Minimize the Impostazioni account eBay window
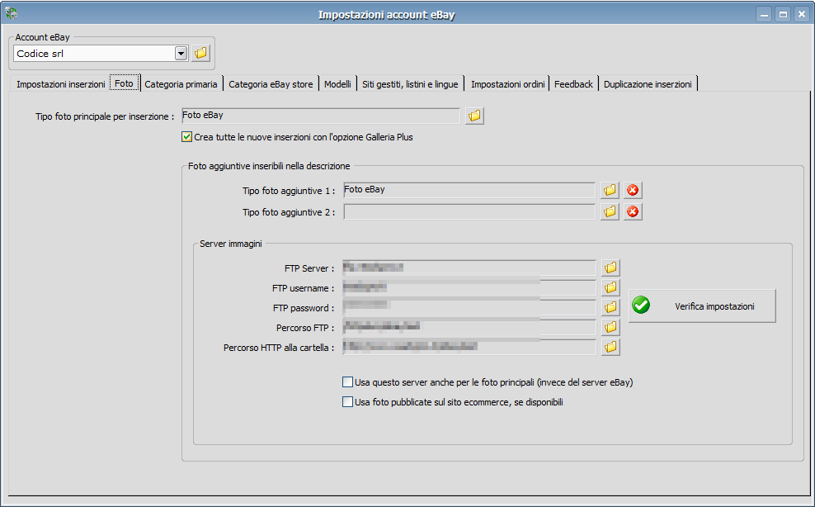The image size is (815, 507). click(x=764, y=15)
